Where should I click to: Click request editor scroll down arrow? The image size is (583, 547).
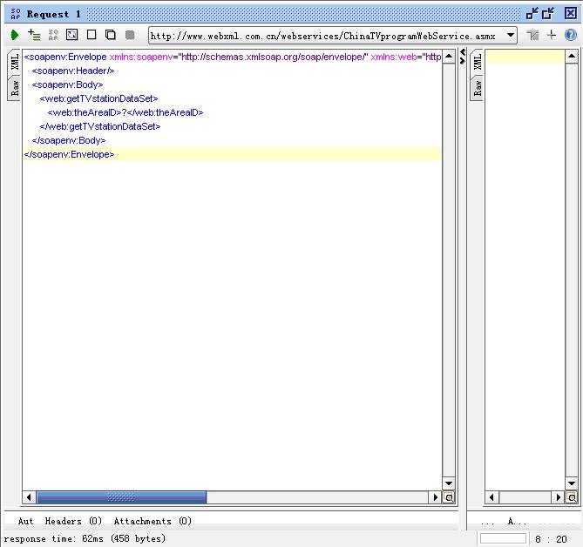tap(449, 483)
